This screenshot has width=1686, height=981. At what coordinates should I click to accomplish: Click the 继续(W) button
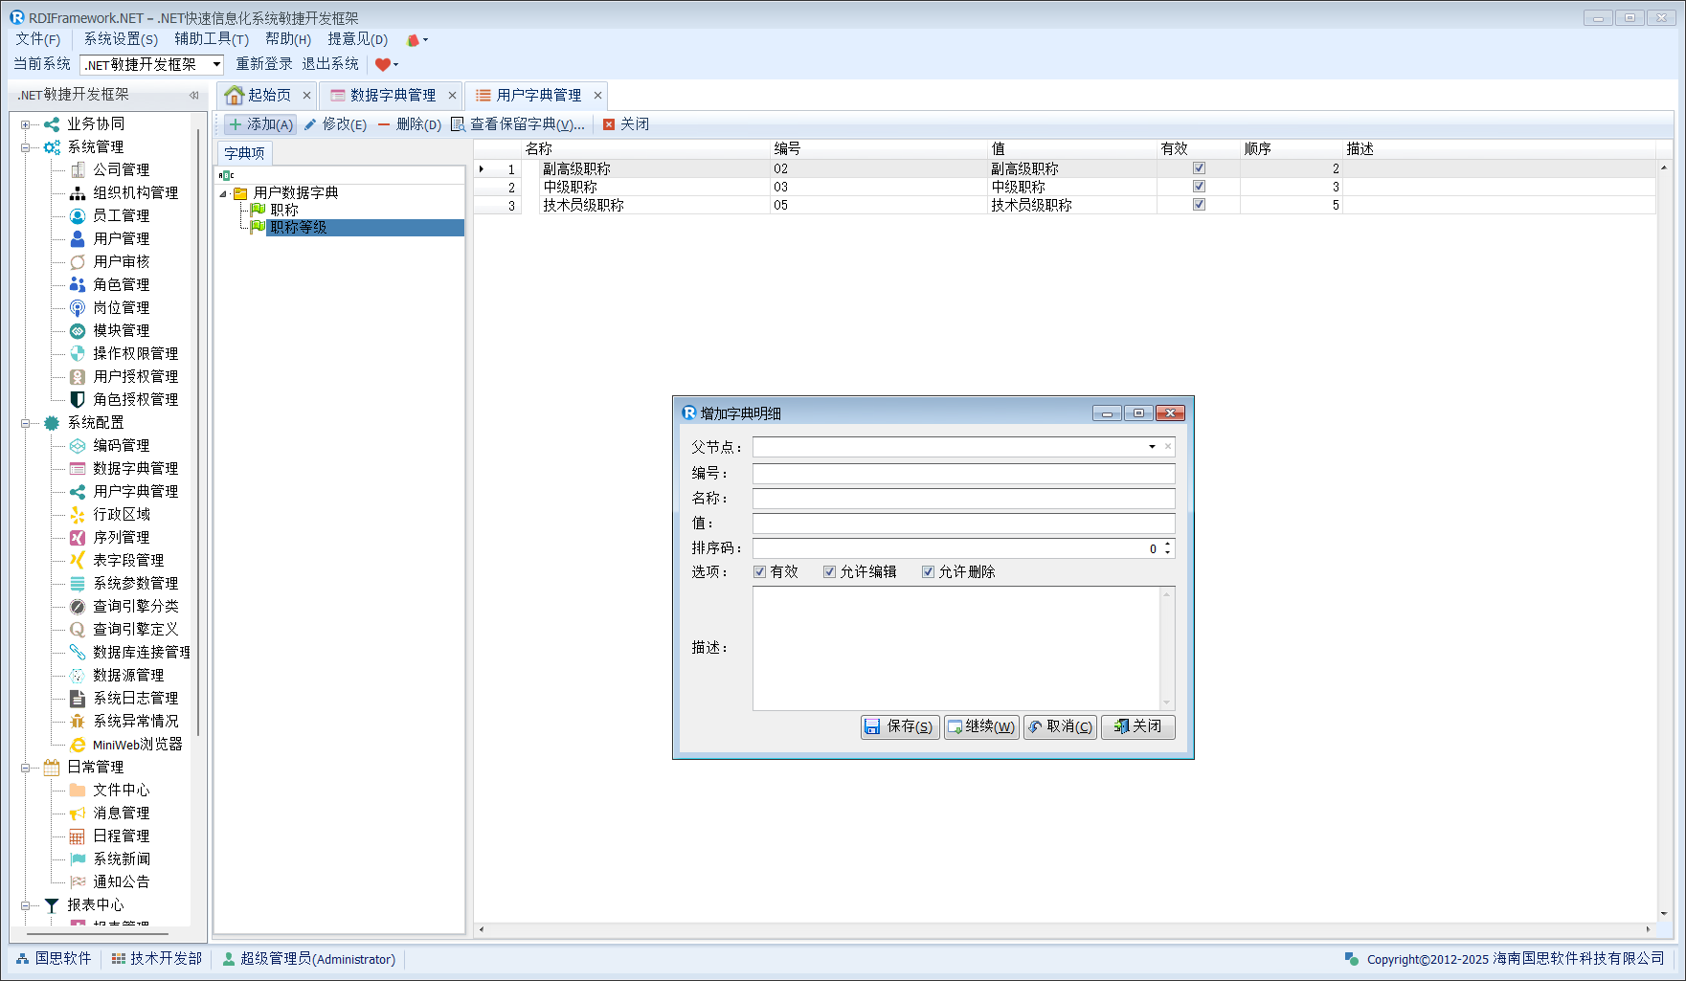pyautogui.click(x=981, y=726)
